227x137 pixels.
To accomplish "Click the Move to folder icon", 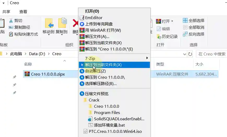I will 49,23.
